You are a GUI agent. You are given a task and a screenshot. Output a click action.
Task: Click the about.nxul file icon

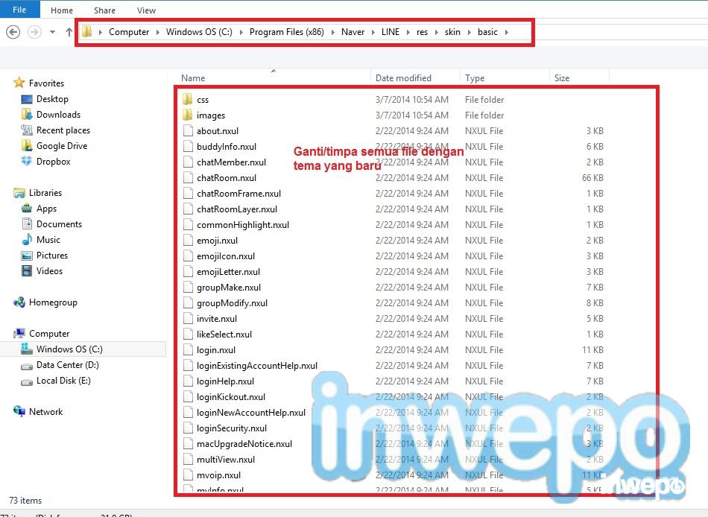tap(188, 131)
